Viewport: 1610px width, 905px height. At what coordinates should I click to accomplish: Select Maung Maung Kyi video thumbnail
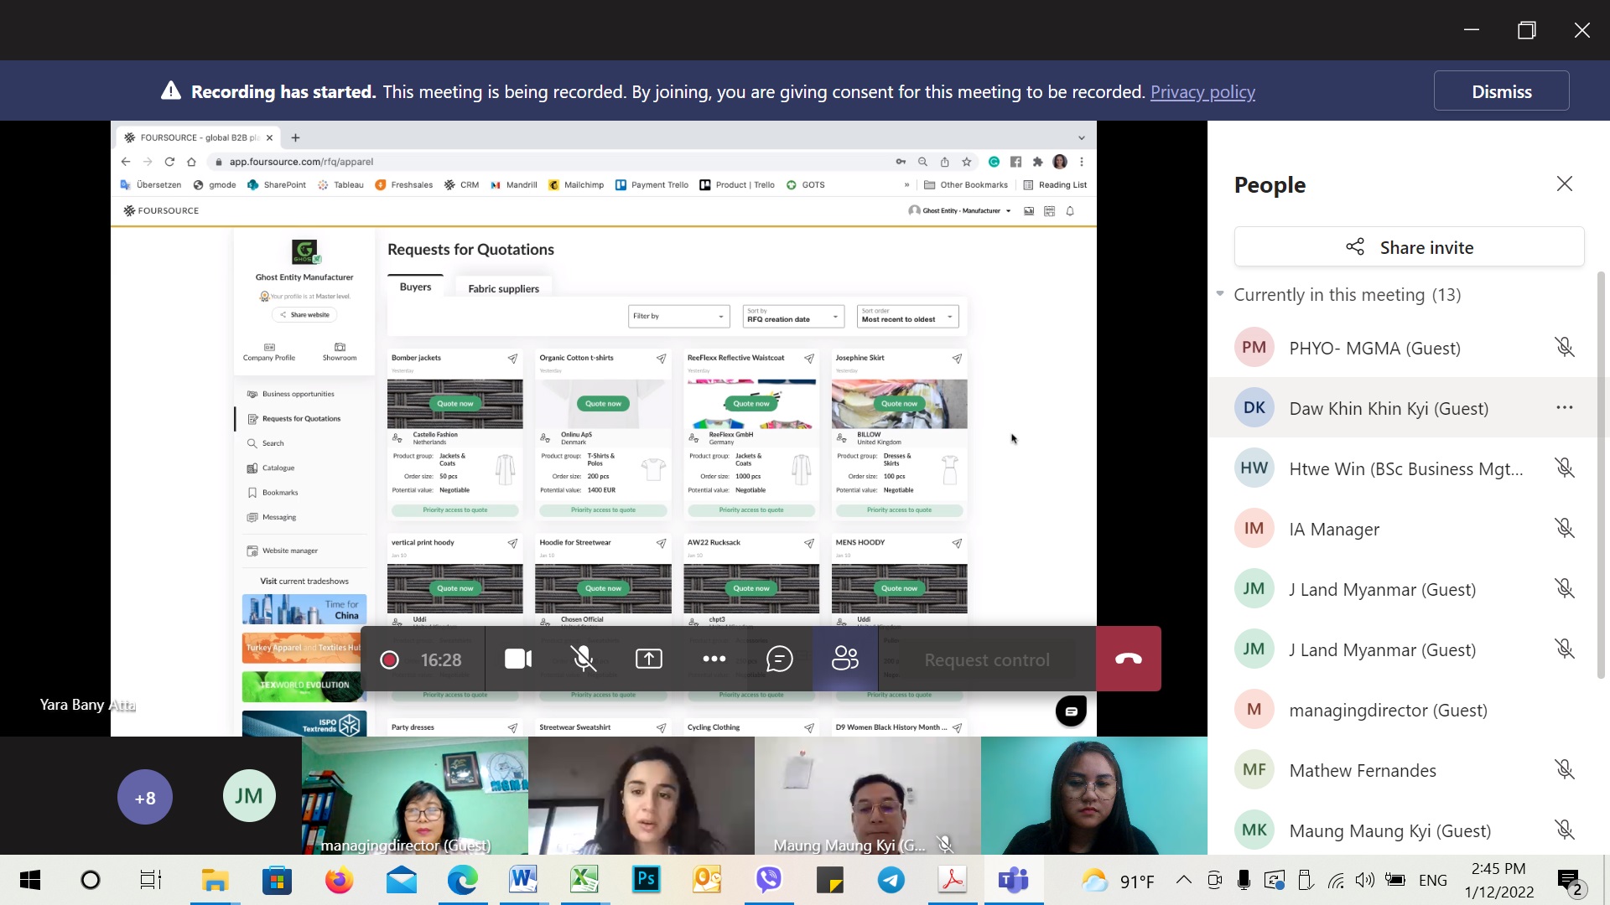(868, 796)
